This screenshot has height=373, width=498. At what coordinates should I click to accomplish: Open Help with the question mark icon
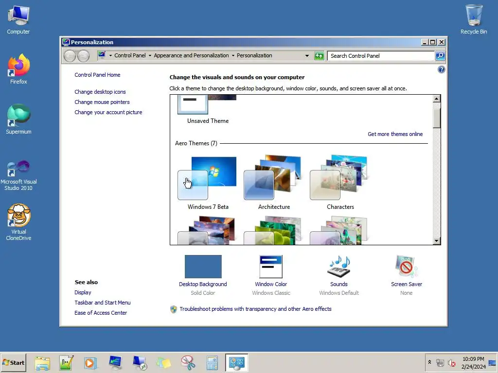click(x=441, y=69)
